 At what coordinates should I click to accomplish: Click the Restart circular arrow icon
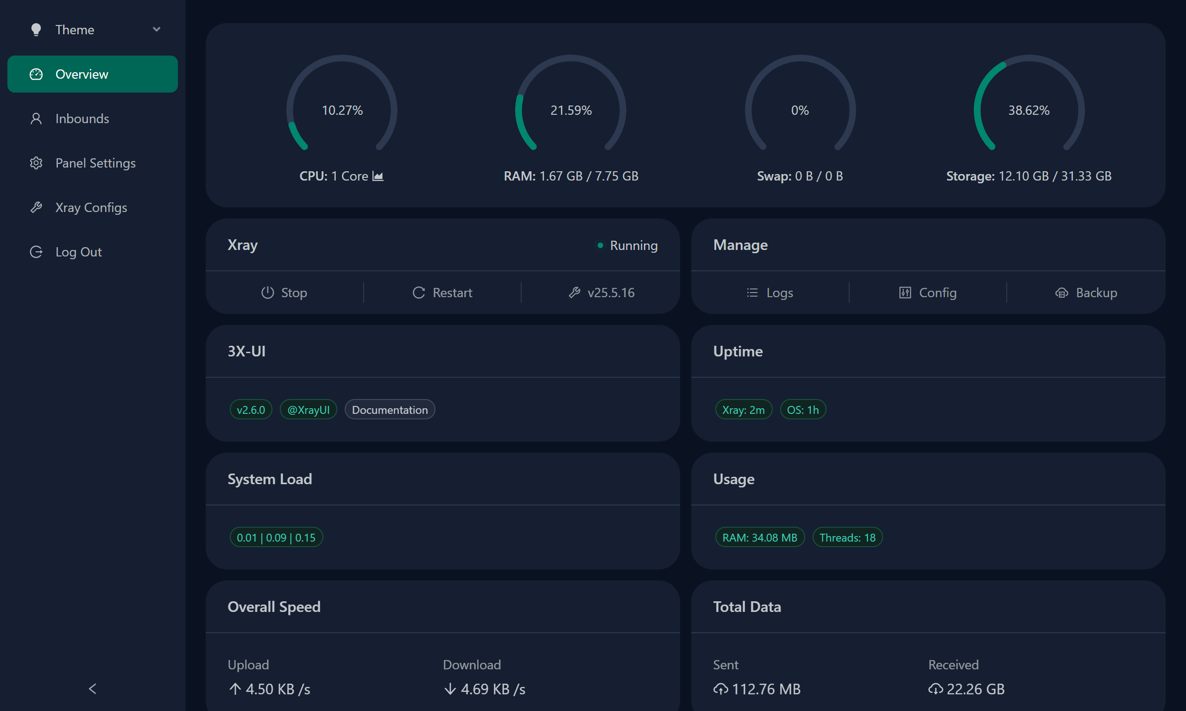pos(418,292)
